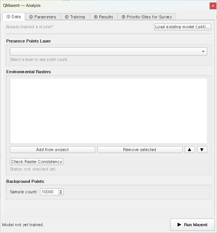Click Load existing model (.pkl) button
217x233 pixels.
coord(182,27)
